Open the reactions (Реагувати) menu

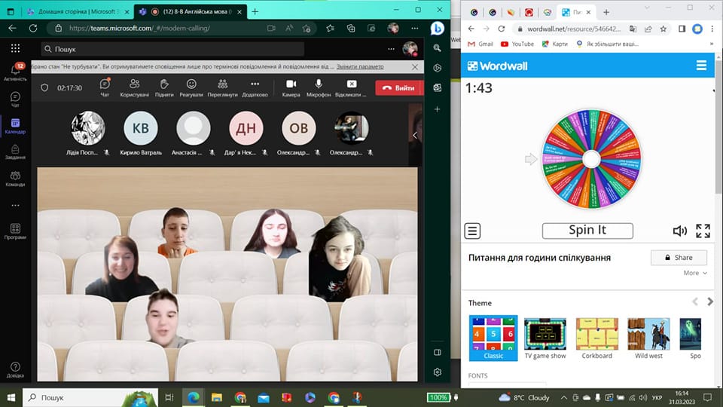tap(191, 87)
